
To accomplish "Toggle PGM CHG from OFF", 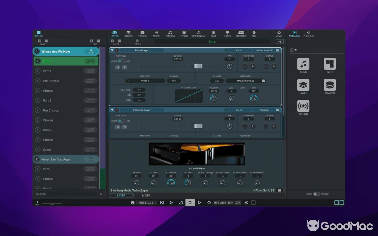I will (x=139, y=90).
